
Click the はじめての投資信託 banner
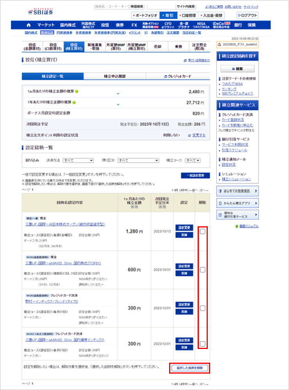point(237,191)
